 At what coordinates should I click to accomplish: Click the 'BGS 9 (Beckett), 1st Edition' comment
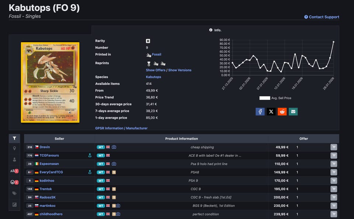(x=214, y=206)
